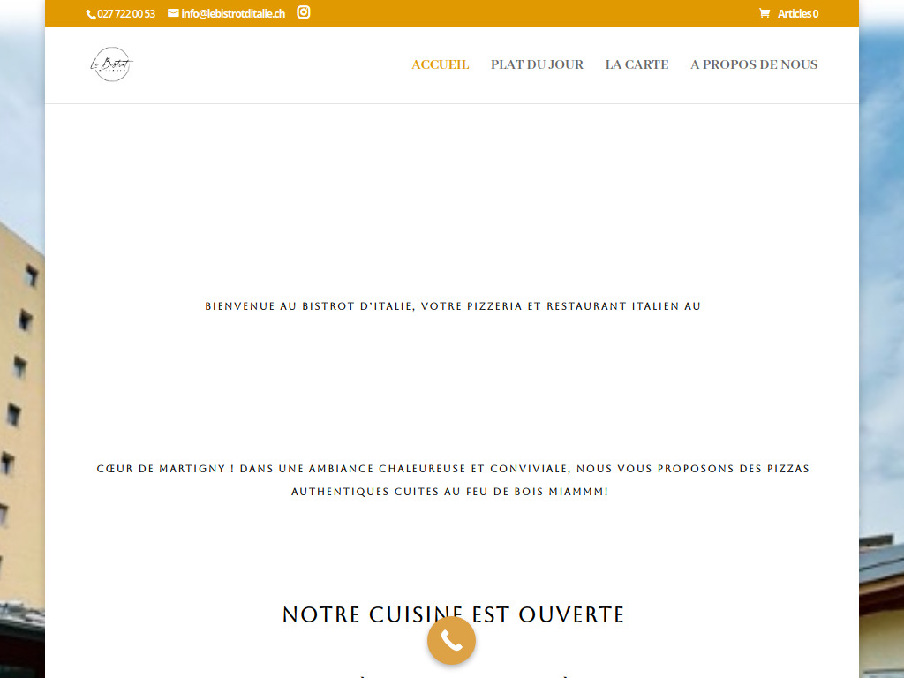The width and height of the screenshot is (904, 678).
Task: Open the PLAT DU JOUR menu page
Action: (537, 64)
